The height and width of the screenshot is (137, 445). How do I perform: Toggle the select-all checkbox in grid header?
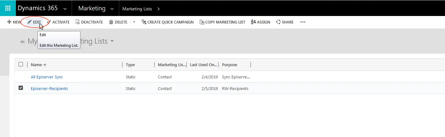[21, 64]
